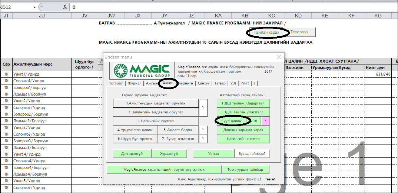The height and width of the screenshot is (193, 398).
Task: Click help button beside Амралт бодох
Action: point(203,130)
